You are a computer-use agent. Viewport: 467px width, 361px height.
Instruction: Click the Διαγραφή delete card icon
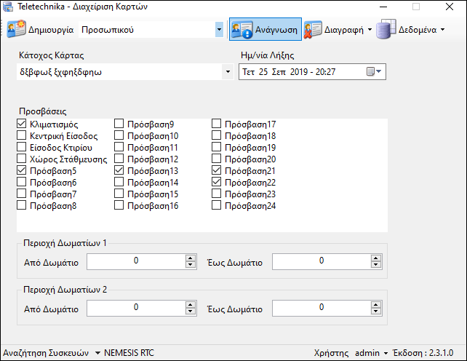coord(313,30)
